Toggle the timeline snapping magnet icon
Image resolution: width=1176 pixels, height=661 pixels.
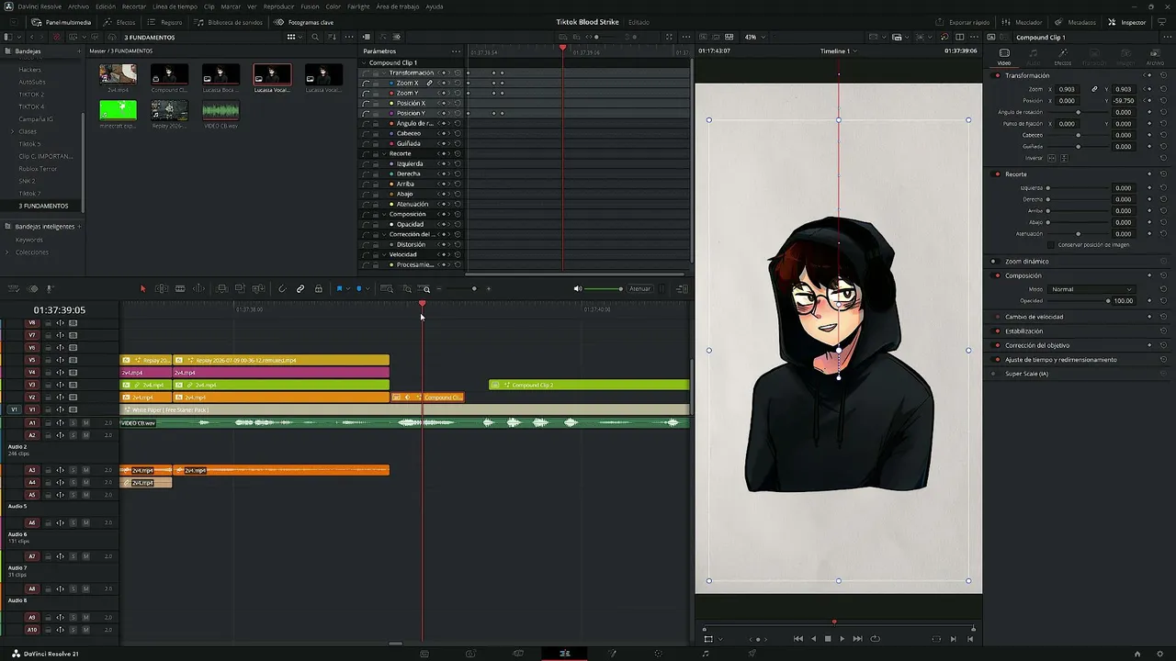(x=282, y=289)
